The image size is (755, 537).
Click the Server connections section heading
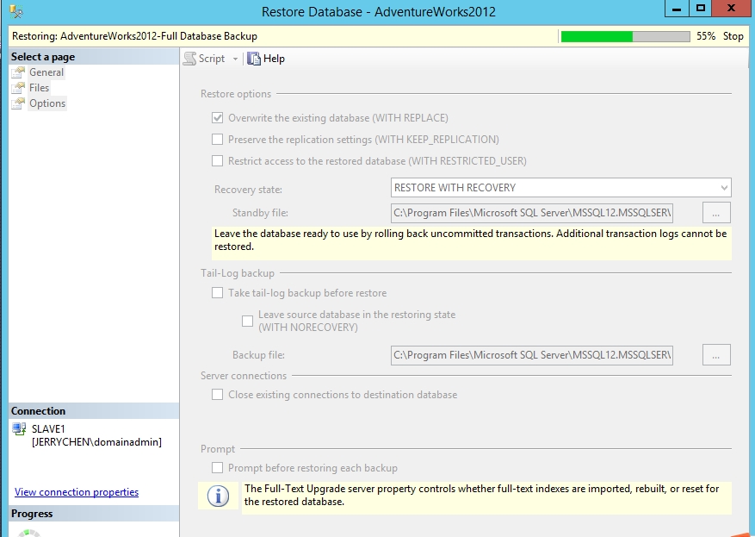(x=244, y=376)
